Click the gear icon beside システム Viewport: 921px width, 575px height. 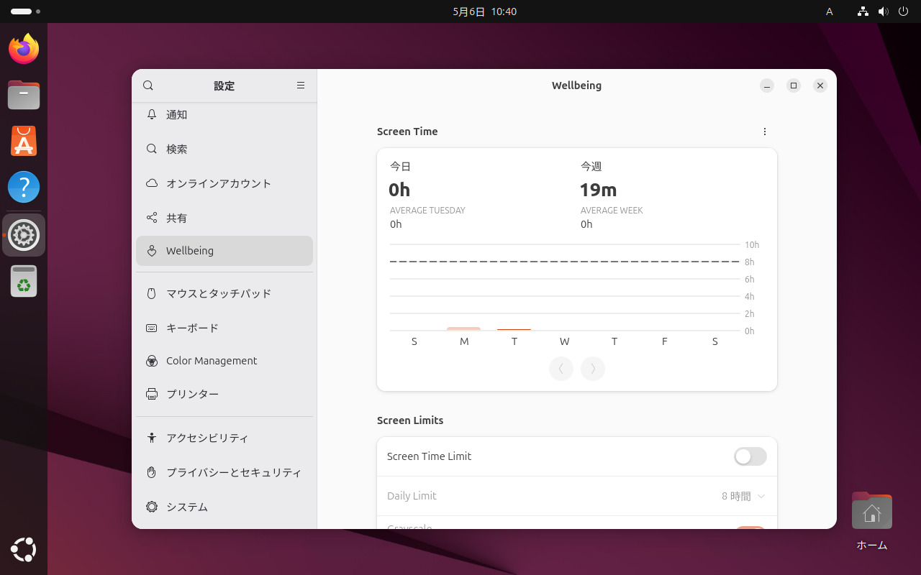(x=152, y=507)
